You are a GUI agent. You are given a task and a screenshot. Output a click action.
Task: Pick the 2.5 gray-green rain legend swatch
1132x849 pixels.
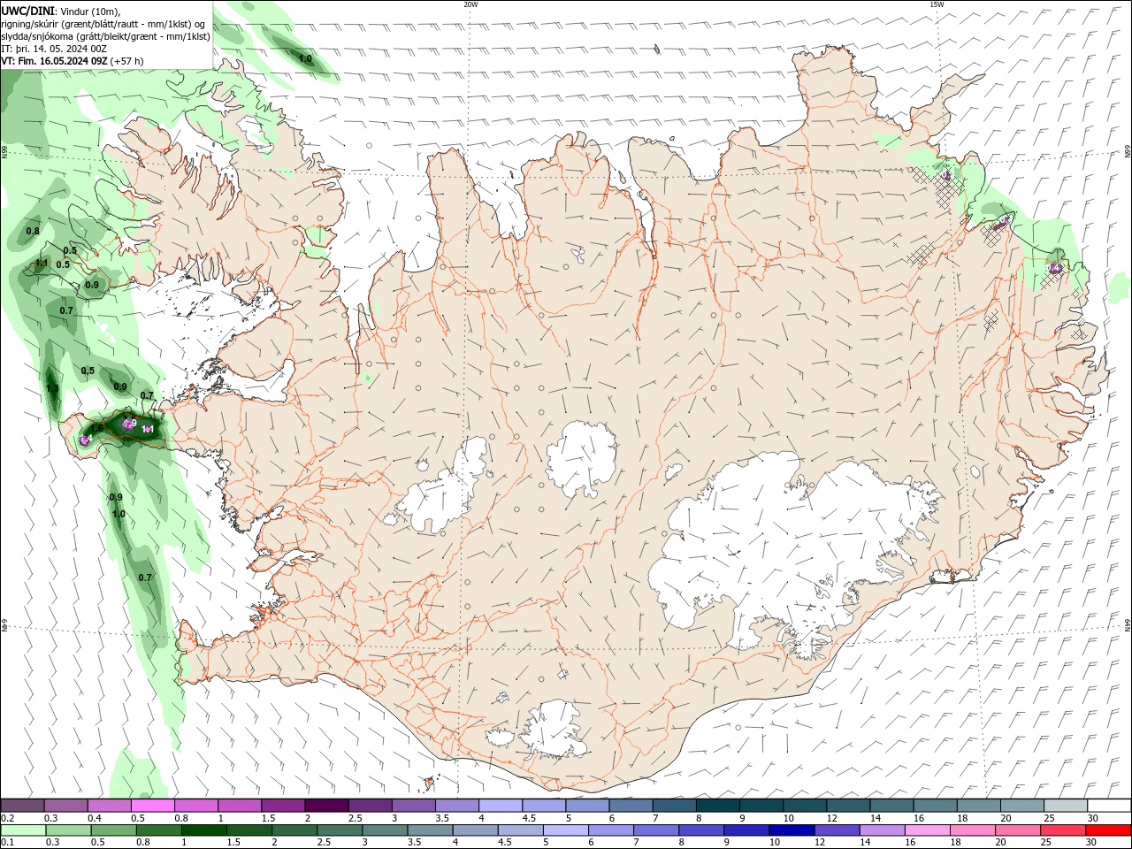coord(340,830)
